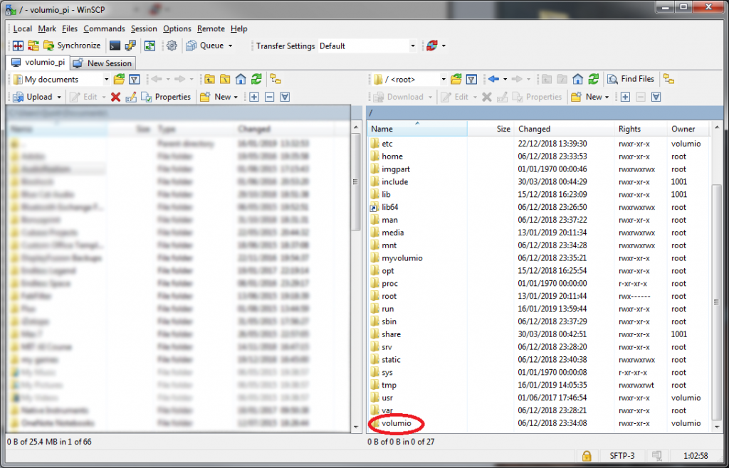The width and height of the screenshot is (729, 468).
Task: Expand the local My documents drive dropdown
Action: pos(107,80)
